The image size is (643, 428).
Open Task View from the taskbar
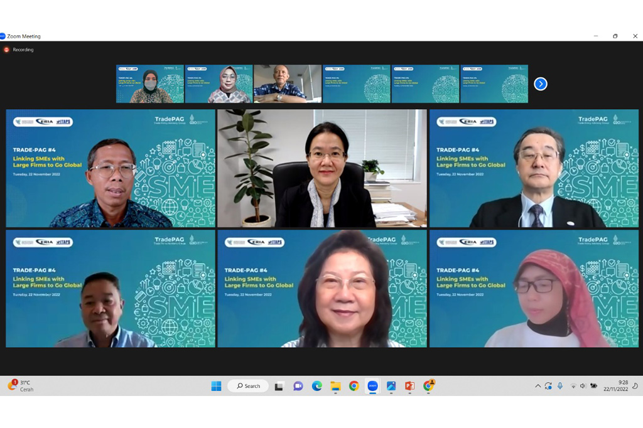[x=279, y=386]
